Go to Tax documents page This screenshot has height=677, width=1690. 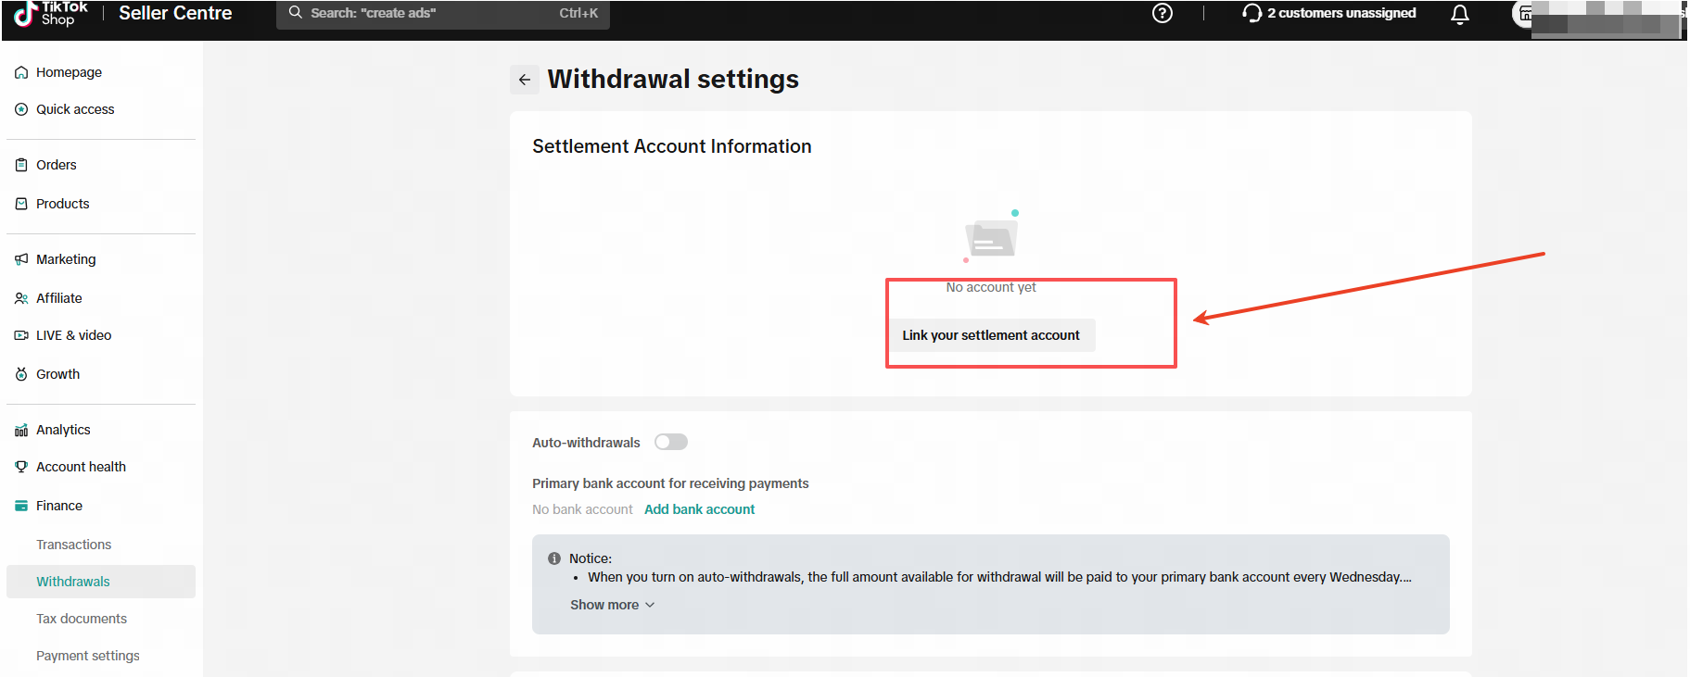[x=82, y=619]
